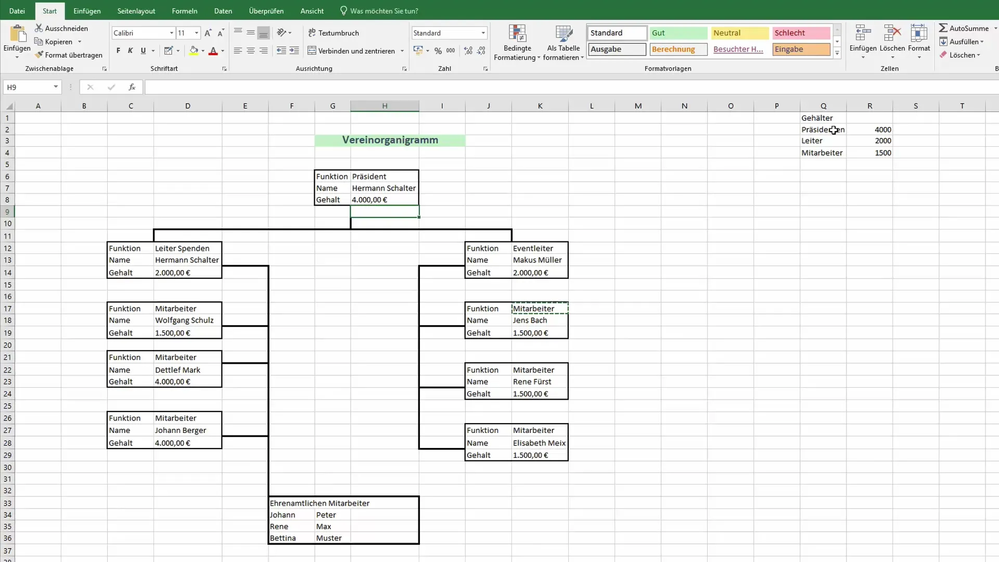Align text to bottom
Screen dimensions: 999x562
click(x=264, y=32)
